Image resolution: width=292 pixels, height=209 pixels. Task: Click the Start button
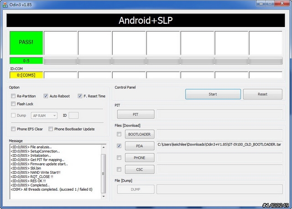point(213,94)
